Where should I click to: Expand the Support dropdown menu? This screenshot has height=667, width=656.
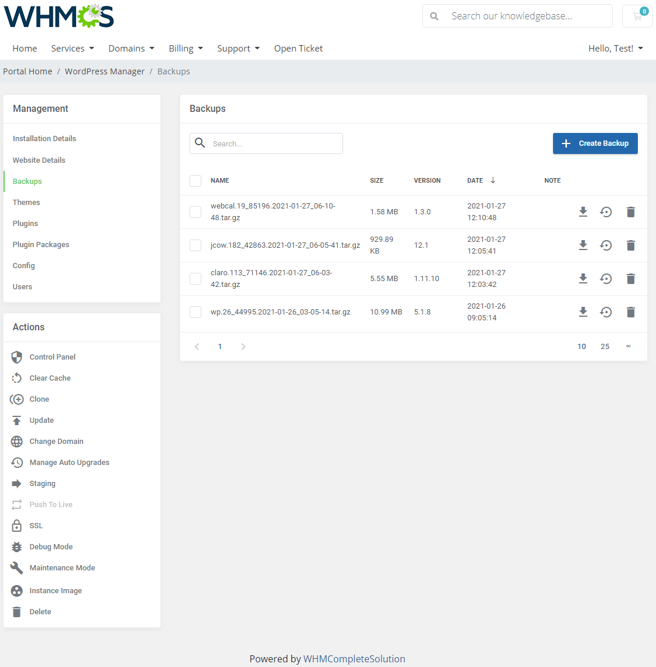239,49
